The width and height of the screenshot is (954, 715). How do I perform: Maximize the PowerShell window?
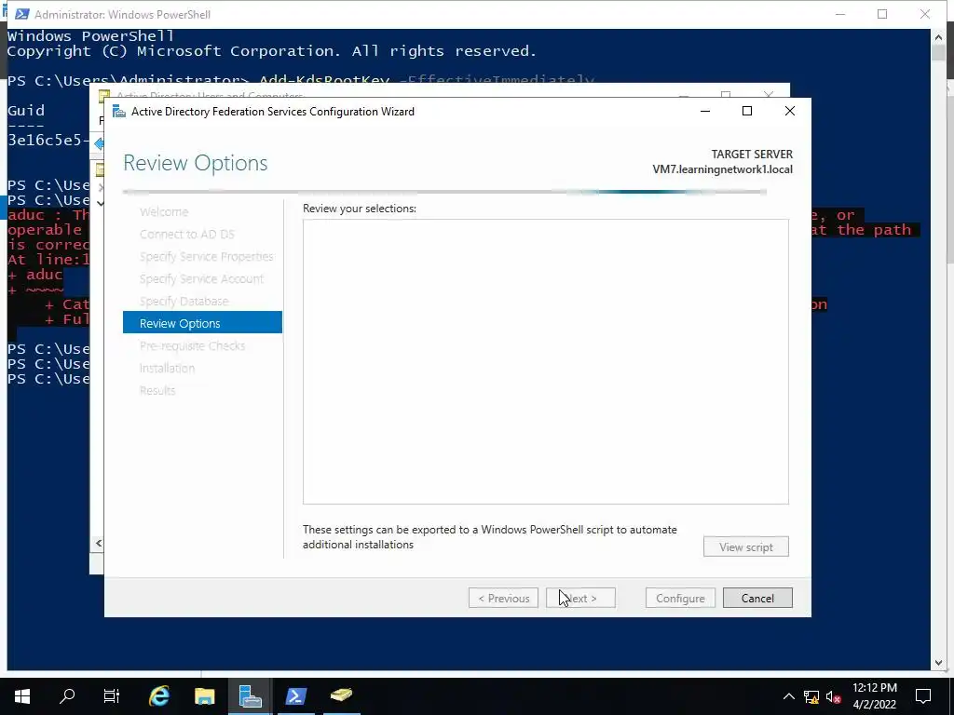point(882,14)
